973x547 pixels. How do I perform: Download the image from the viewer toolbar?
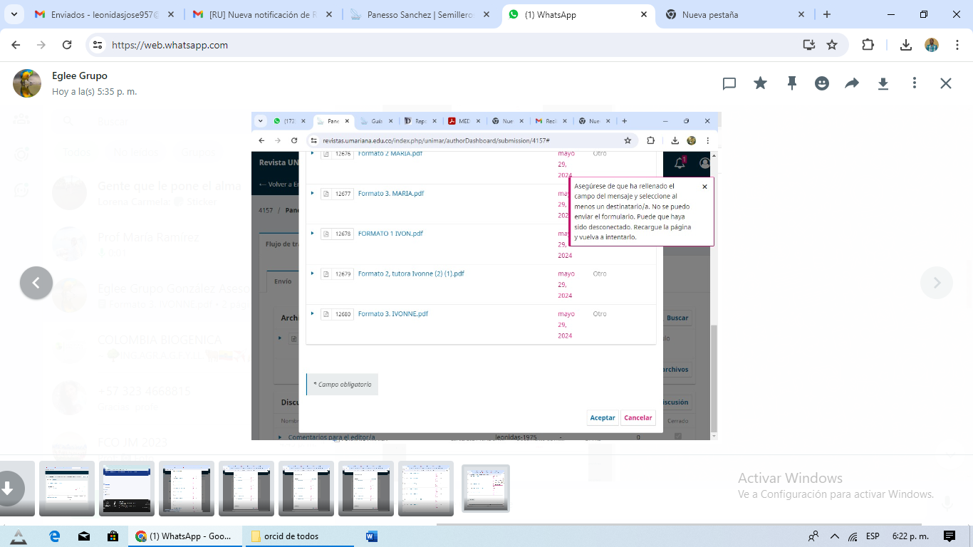(x=883, y=83)
